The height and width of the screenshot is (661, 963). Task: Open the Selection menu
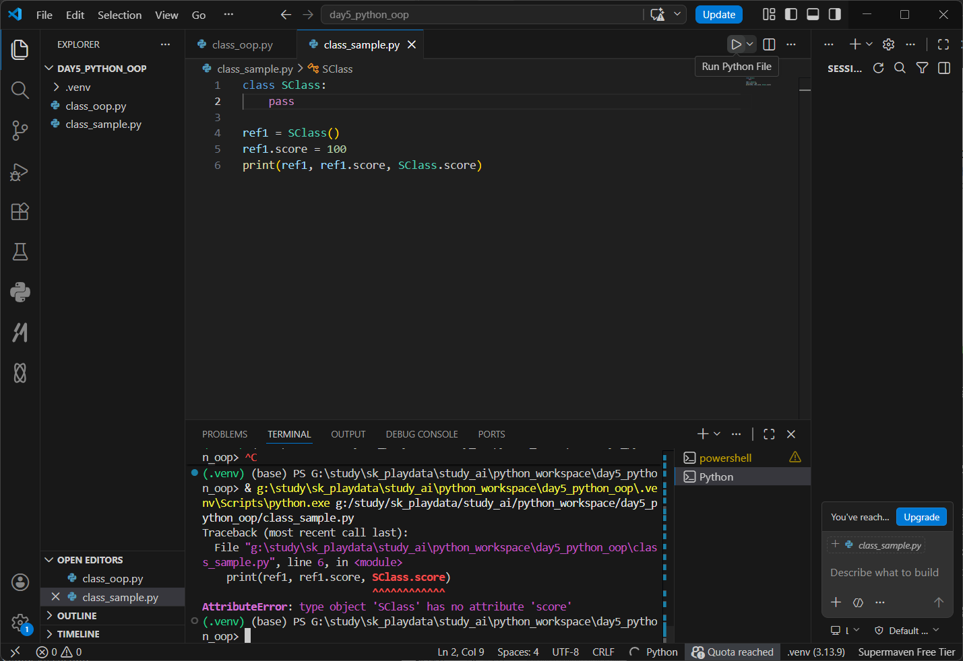119,15
